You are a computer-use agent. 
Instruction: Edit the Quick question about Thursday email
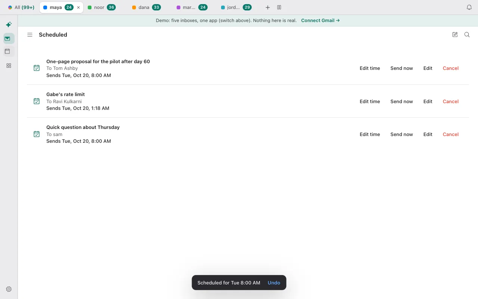[x=428, y=134]
